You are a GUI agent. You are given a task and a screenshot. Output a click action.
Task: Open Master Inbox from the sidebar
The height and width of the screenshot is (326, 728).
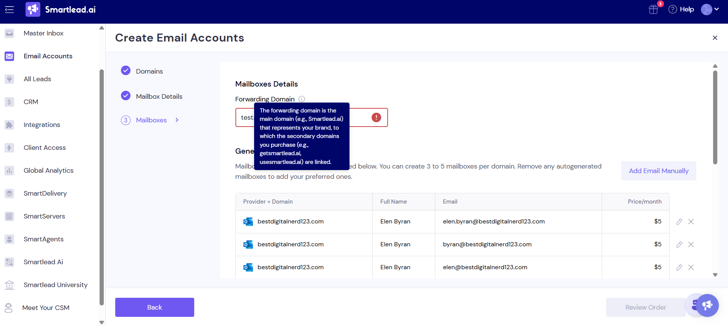click(x=43, y=33)
